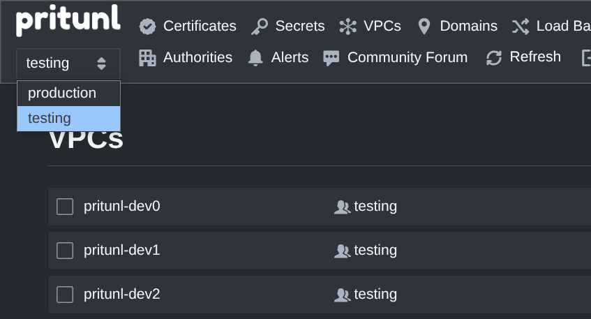The width and height of the screenshot is (591, 319).
Task: Click the pritunl logo
Action: tap(68, 20)
